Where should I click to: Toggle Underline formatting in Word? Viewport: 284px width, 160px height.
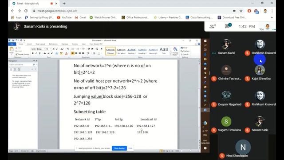[x=39, y=53]
